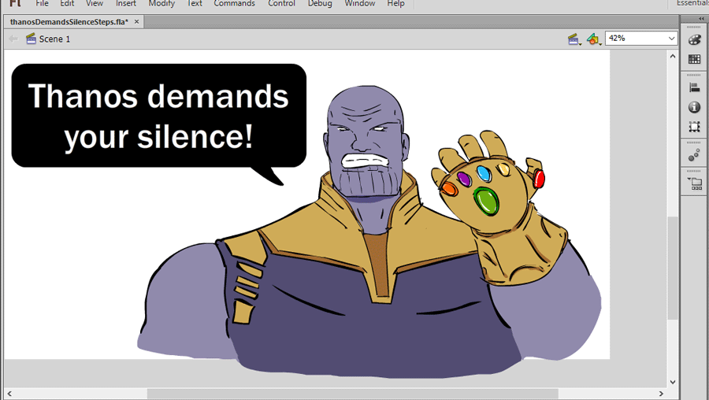Select the purple gem on the gauntlet
Image resolution: width=709 pixels, height=400 pixels.
(464, 179)
